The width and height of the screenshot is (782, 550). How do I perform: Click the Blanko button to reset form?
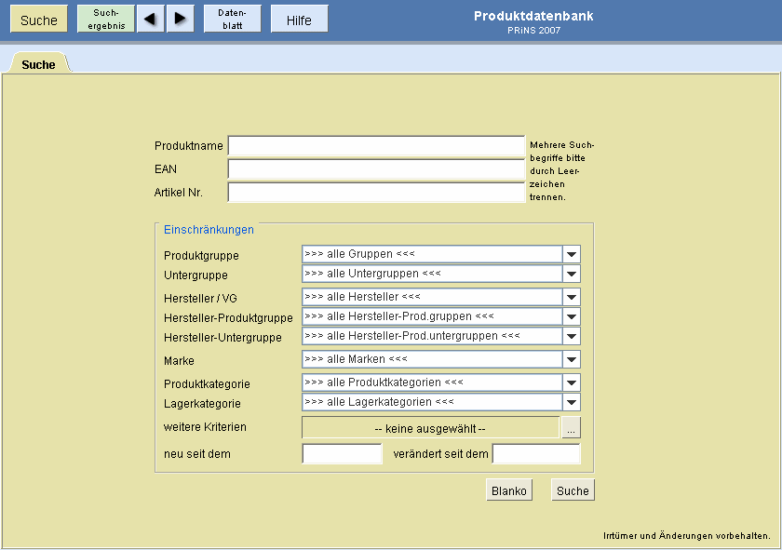[x=508, y=490]
